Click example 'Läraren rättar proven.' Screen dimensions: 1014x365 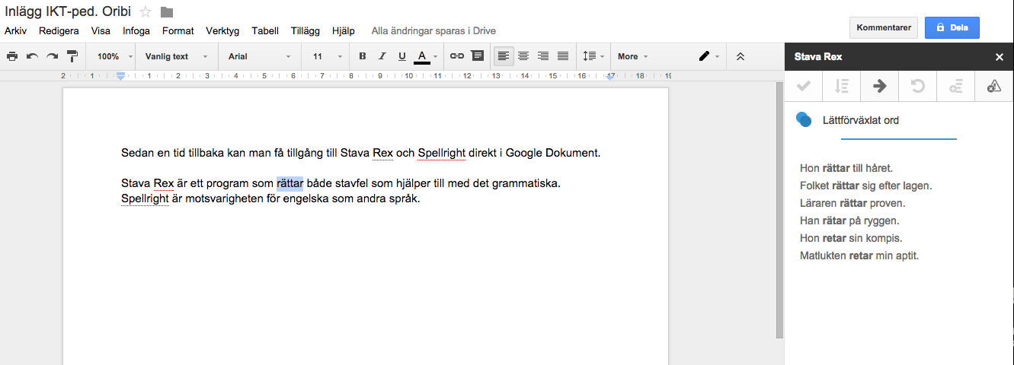click(852, 203)
